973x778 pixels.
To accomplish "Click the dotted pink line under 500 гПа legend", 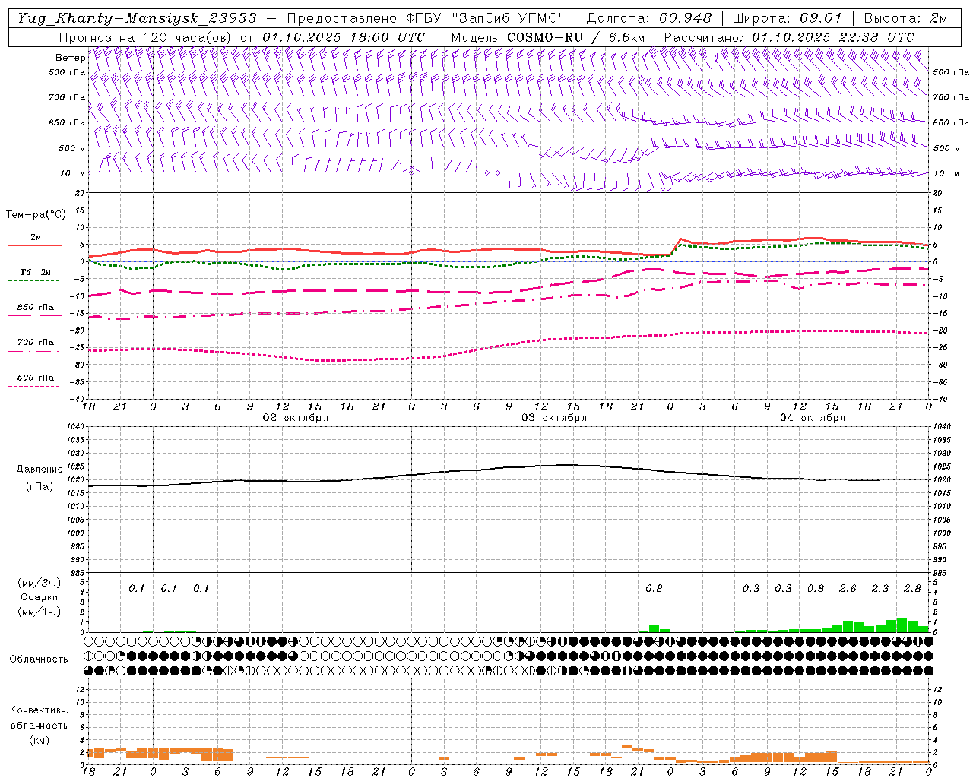I will point(34,386).
